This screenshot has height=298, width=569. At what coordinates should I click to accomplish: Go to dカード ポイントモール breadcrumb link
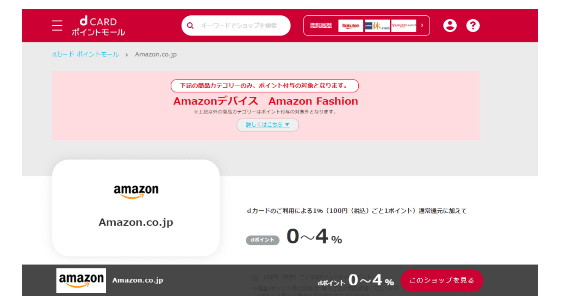click(86, 54)
